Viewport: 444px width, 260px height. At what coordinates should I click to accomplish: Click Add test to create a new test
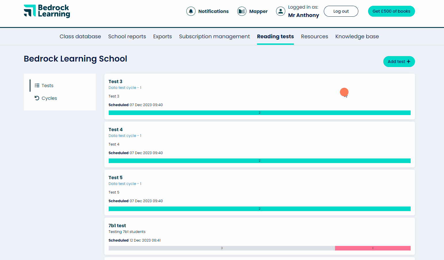[x=399, y=61]
